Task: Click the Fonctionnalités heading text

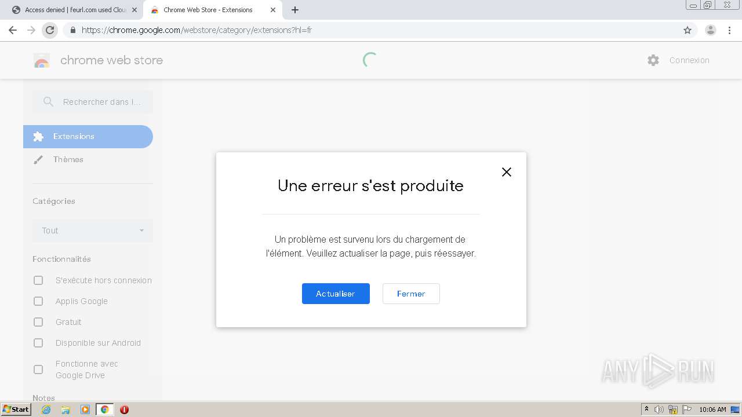Action: (x=61, y=259)
